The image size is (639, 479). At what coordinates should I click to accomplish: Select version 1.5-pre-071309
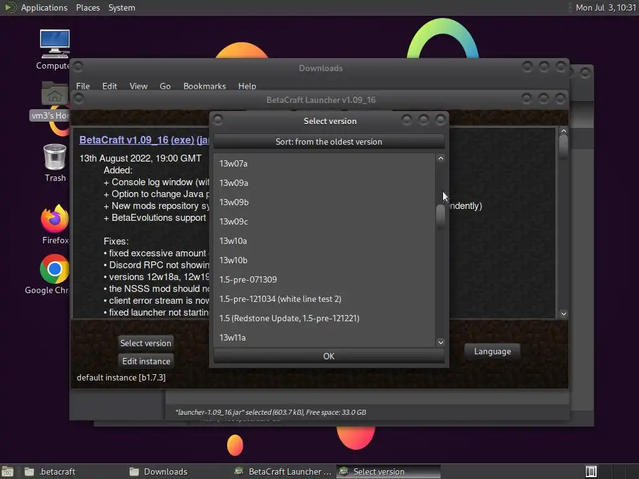tap(324, 279)
